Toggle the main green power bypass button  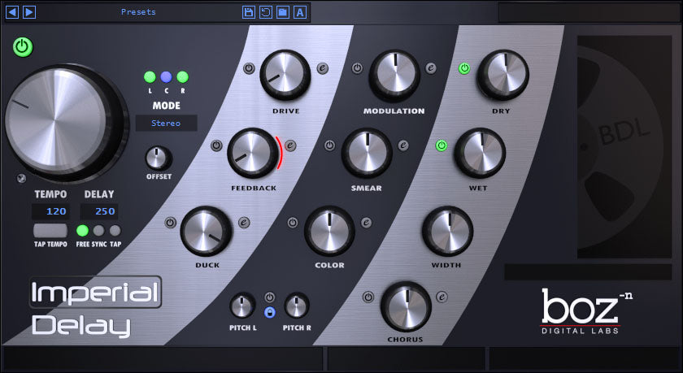(23, 47)
